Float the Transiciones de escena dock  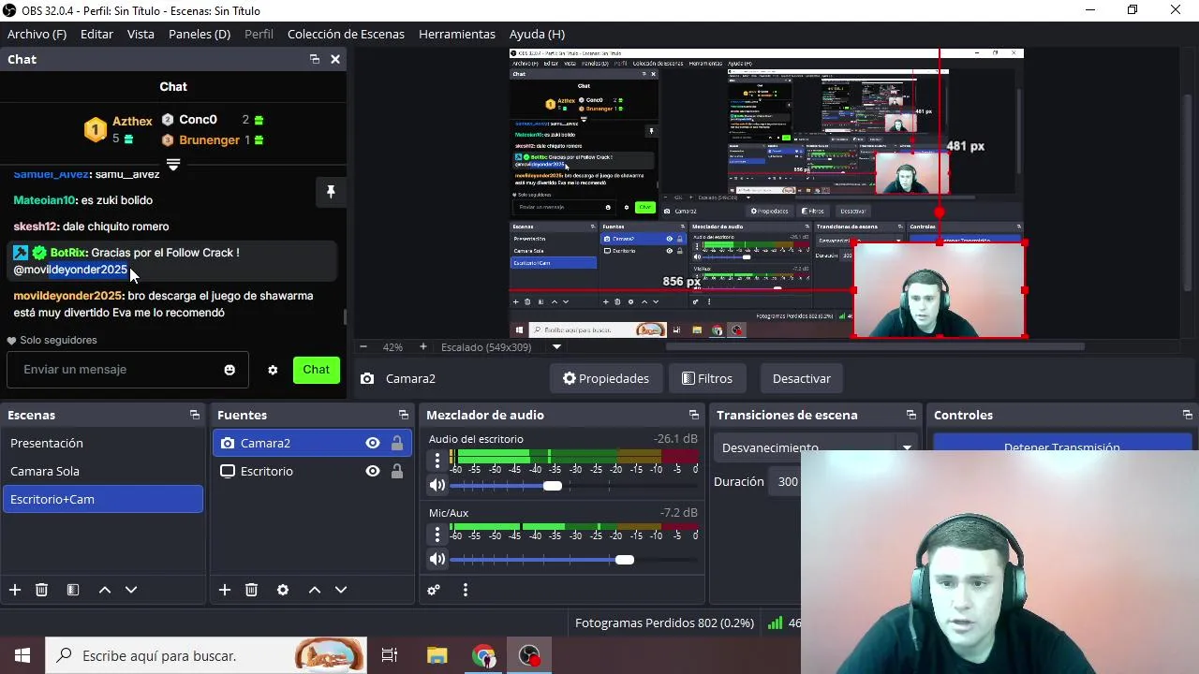tap(911, 415)
